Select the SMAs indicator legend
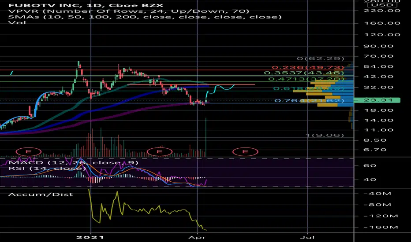The width and height of the screenshot is (411, 242). (145, 17)
